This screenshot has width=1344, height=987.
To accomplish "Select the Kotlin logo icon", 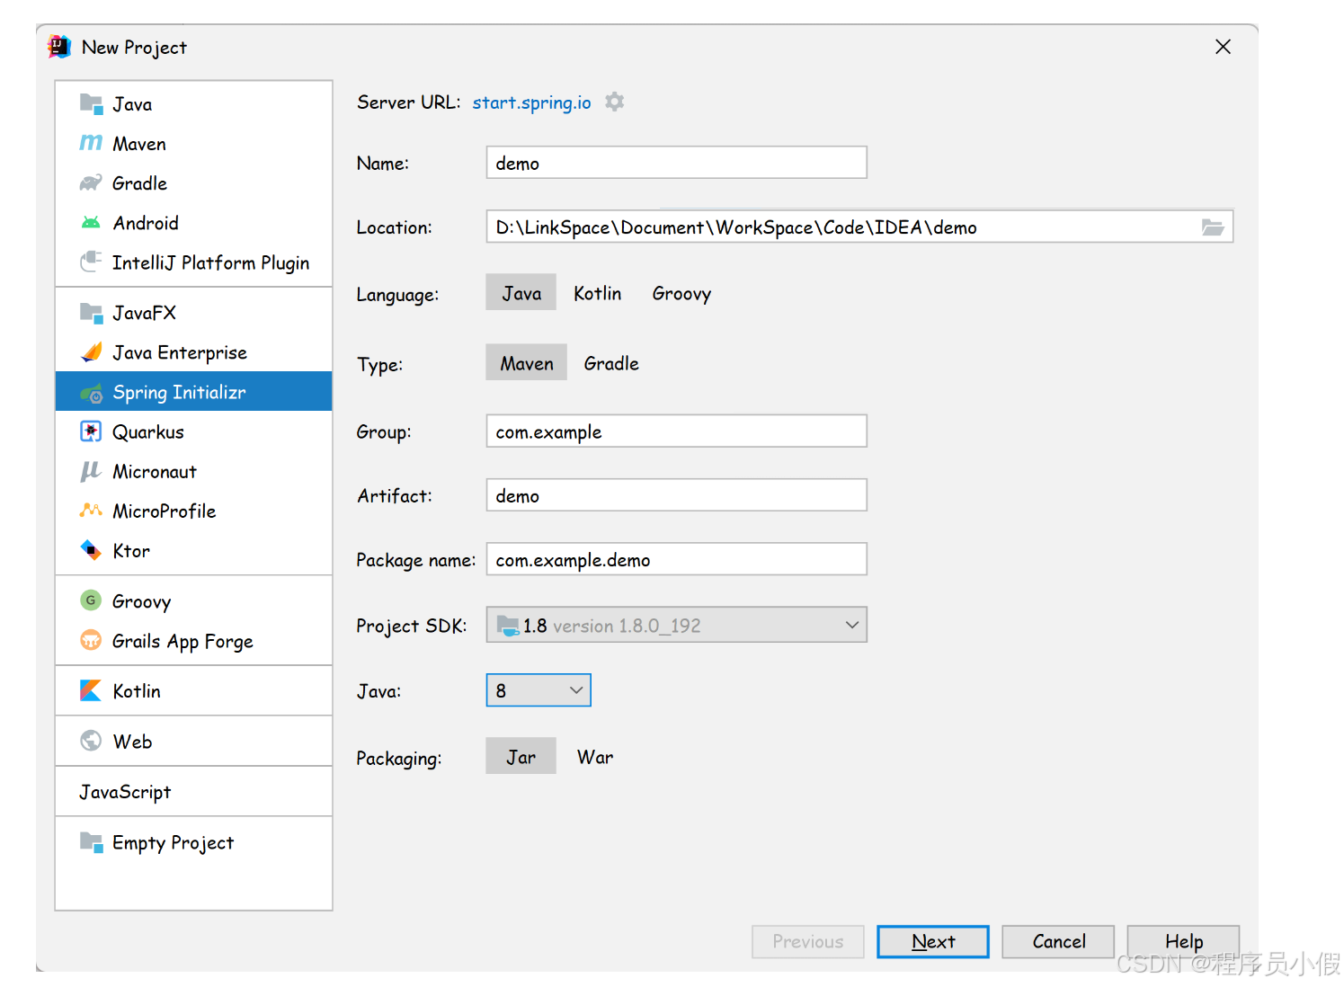I will click(x=91, y=690).
